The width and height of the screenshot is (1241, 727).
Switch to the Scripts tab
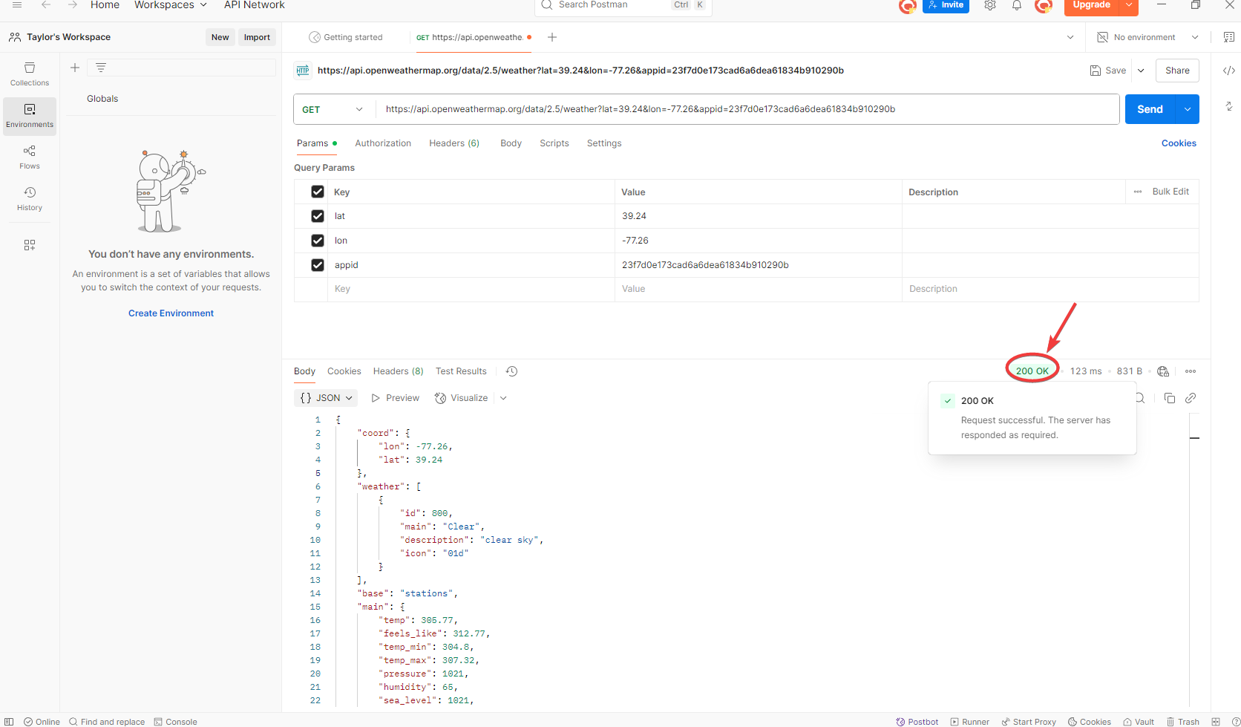[554, 143]
